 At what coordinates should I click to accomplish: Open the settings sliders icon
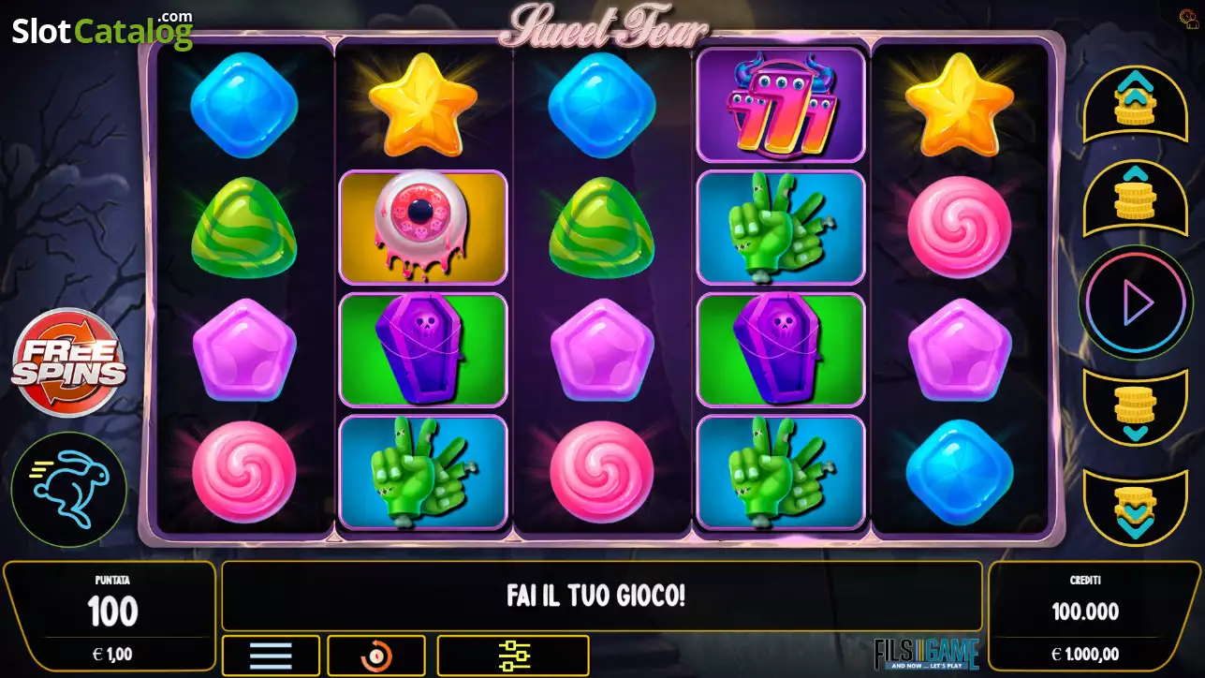tap(513, 656)
